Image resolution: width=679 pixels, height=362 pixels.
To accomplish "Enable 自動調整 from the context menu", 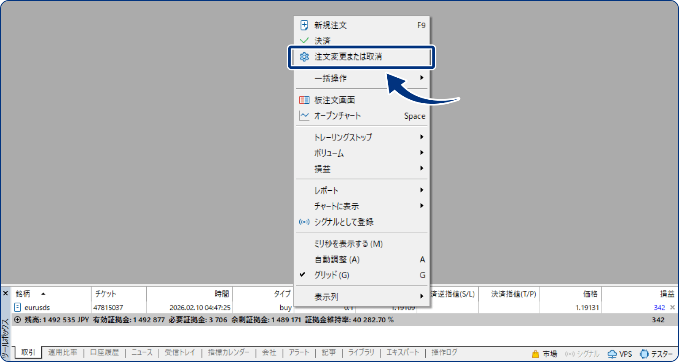I will point(337,259).
